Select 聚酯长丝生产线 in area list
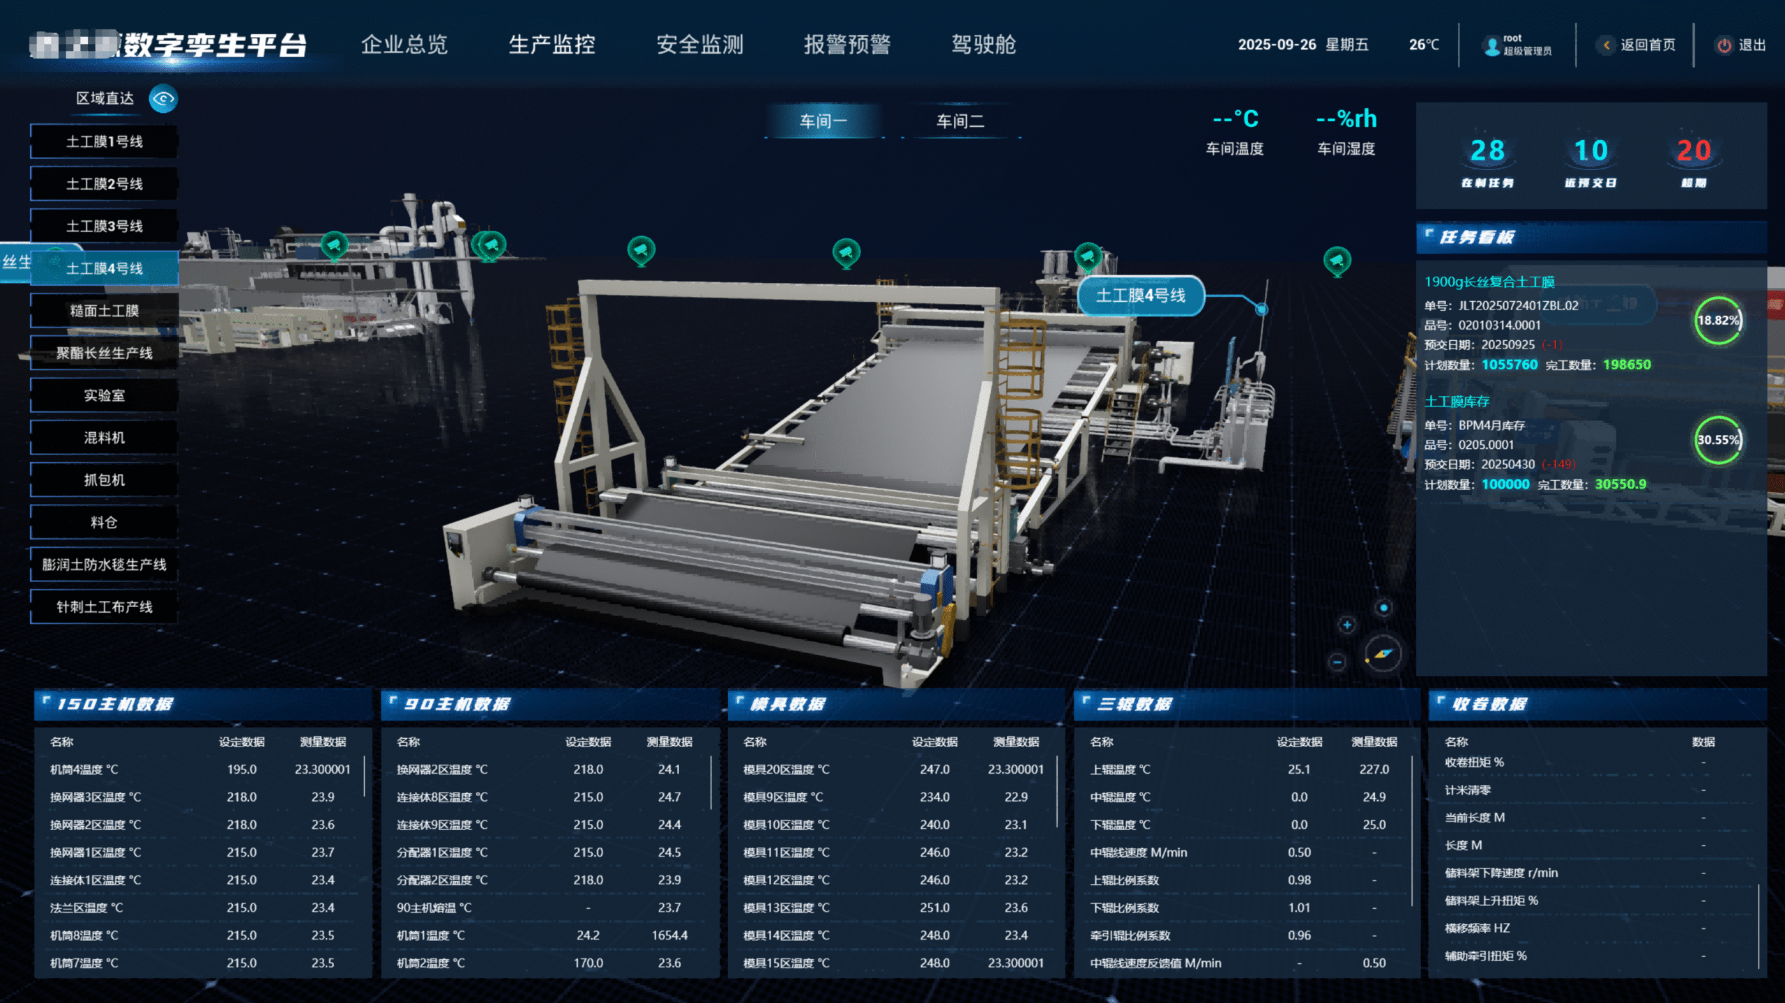Viewport: 1785px width, 1003px height. [104, 353]
